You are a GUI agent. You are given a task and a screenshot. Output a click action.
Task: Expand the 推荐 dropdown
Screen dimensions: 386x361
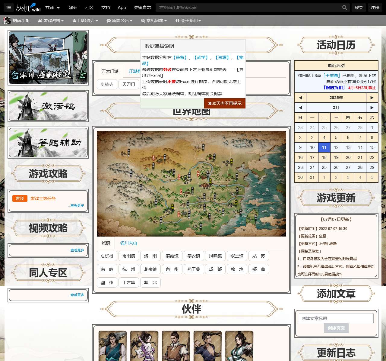52,8
